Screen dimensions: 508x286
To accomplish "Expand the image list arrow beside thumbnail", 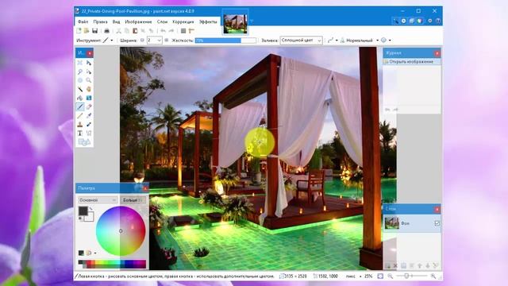I will click(251, 21).
